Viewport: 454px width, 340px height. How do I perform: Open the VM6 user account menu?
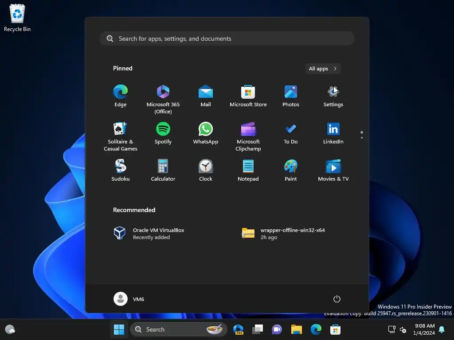point(129,299)
